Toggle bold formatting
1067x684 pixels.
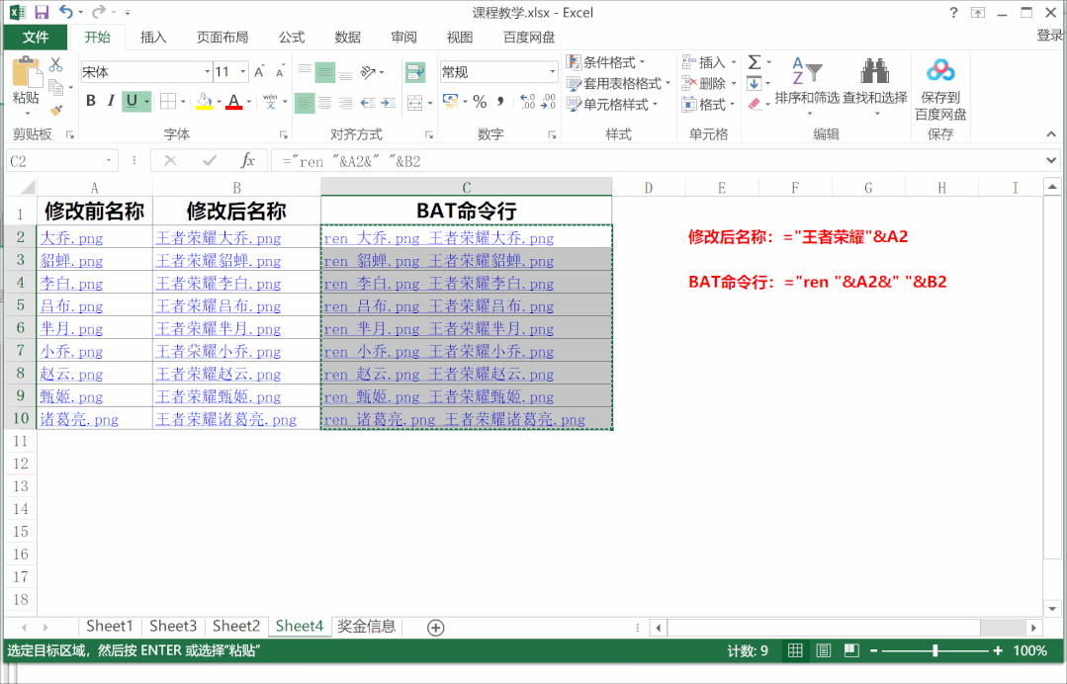[x=91, y=101]
